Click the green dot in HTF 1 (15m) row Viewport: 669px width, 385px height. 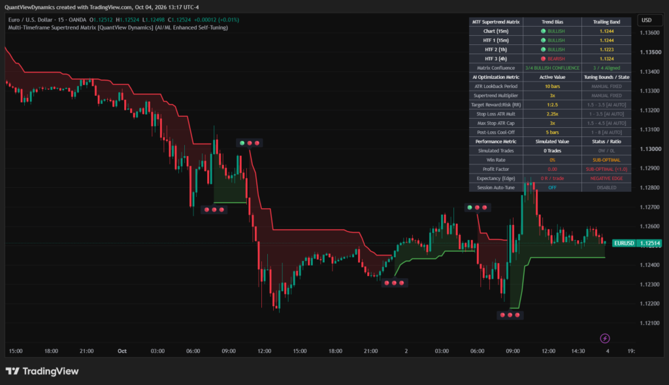click(543, 40)
